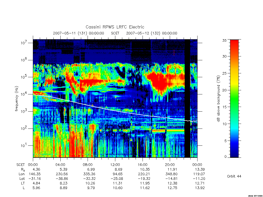Click the black data gap near 22:00

pos(187,98)
